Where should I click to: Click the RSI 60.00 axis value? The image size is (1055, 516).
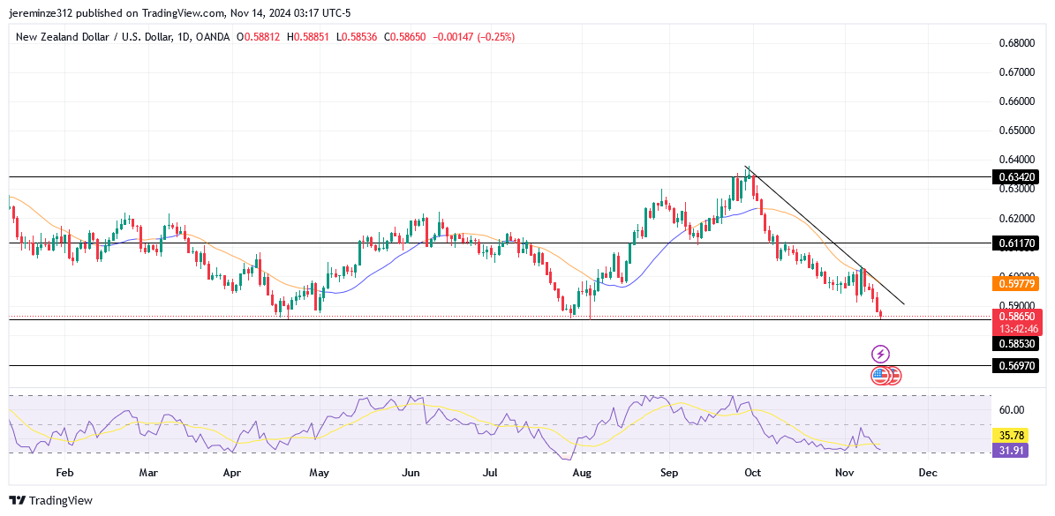1011,410
